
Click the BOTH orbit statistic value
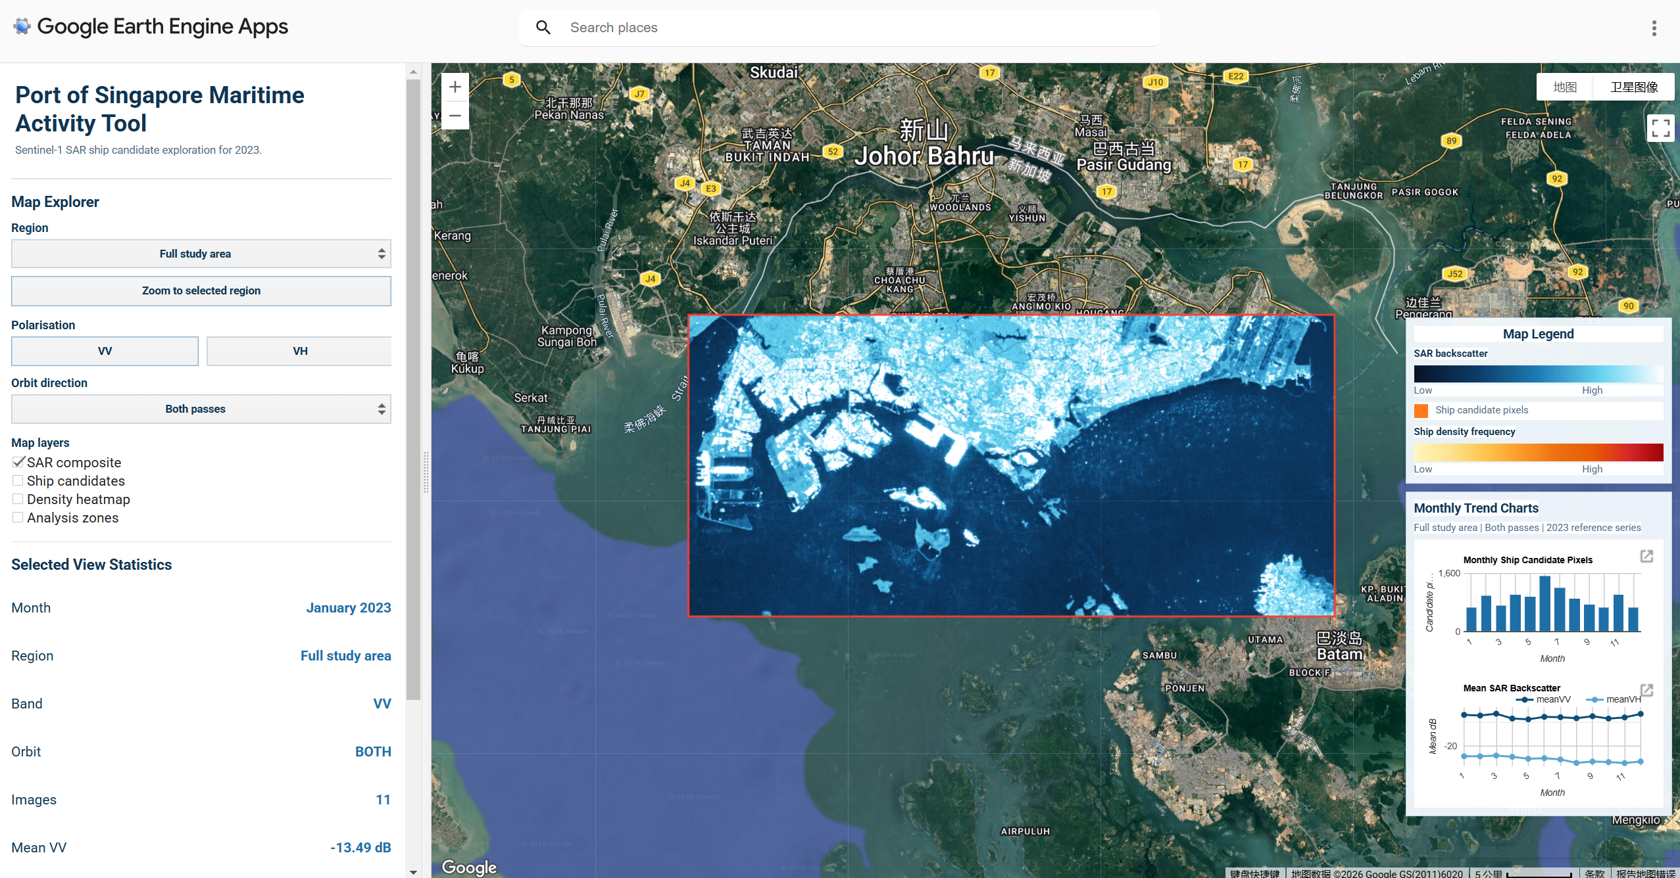pyautogui.click(x=373, y=752)
